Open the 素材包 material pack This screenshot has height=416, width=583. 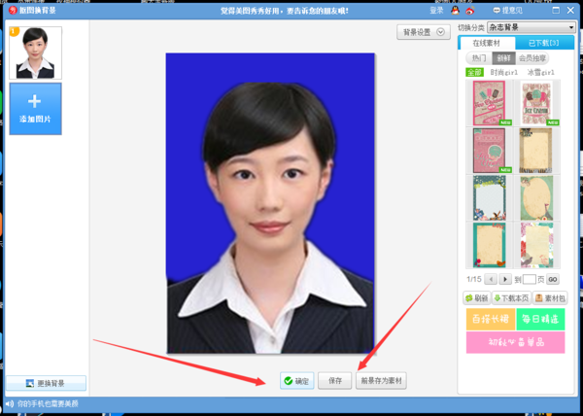tap(550, 298)
